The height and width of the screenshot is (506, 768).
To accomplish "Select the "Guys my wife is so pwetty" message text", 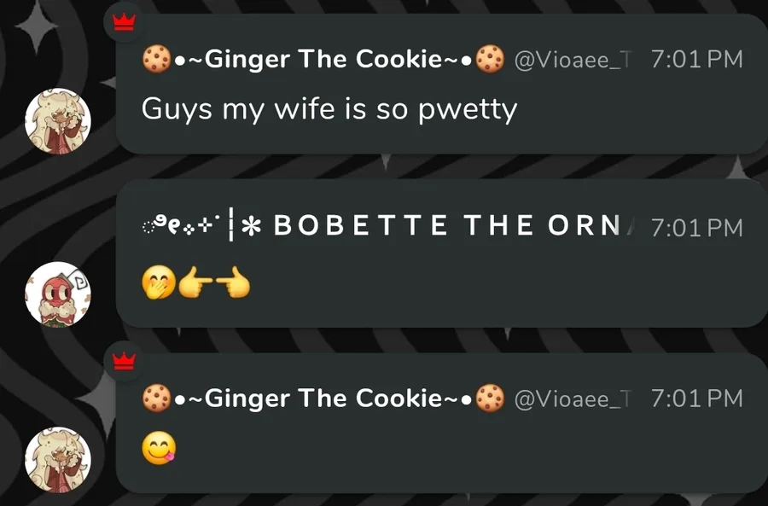I will tap(329, 110).
